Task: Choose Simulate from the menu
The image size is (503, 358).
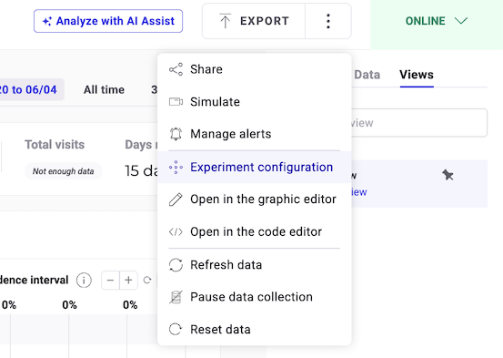Action: pos(255,102)
